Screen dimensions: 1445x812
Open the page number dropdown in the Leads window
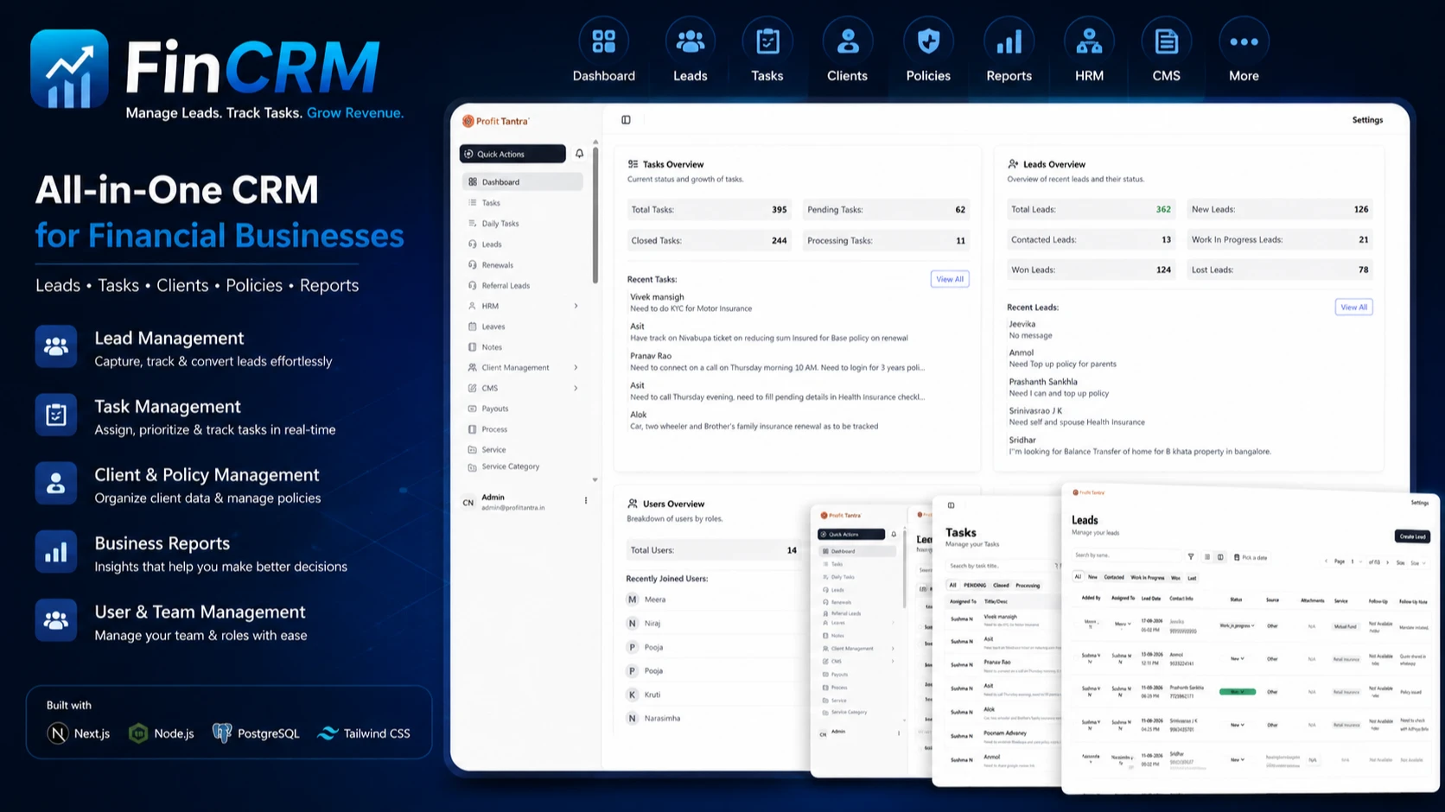coord(1357,561)
